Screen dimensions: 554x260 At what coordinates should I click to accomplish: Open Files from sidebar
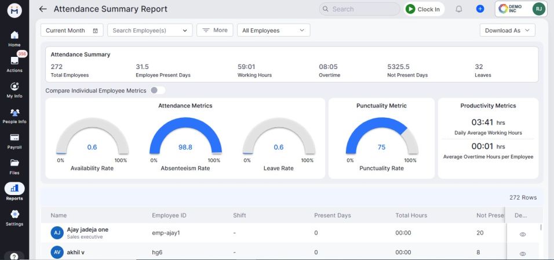[14, 166]
